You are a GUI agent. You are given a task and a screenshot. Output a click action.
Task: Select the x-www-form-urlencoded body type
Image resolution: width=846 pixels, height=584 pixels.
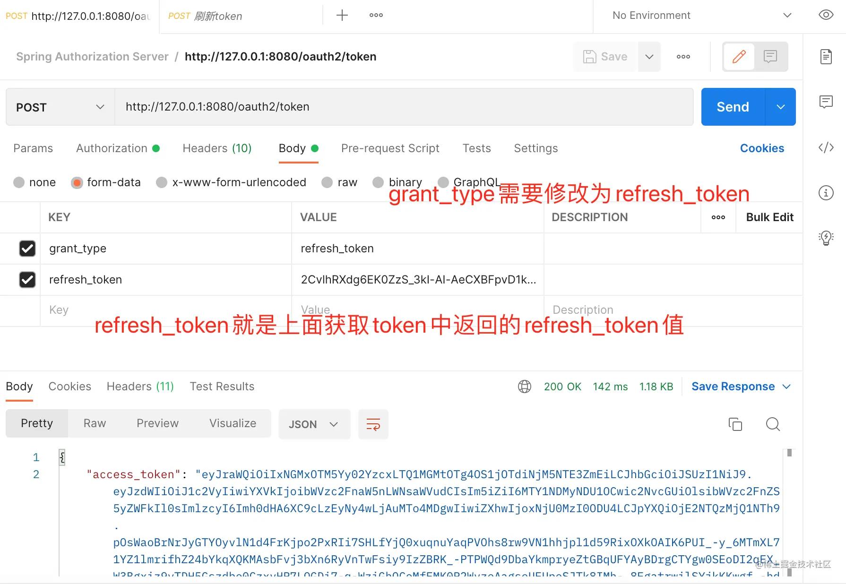pyautogui.click(x=162, y=182)
